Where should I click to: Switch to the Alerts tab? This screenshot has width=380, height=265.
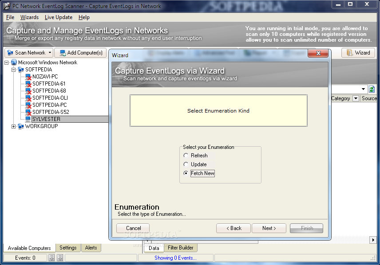(x=91, y=248)
